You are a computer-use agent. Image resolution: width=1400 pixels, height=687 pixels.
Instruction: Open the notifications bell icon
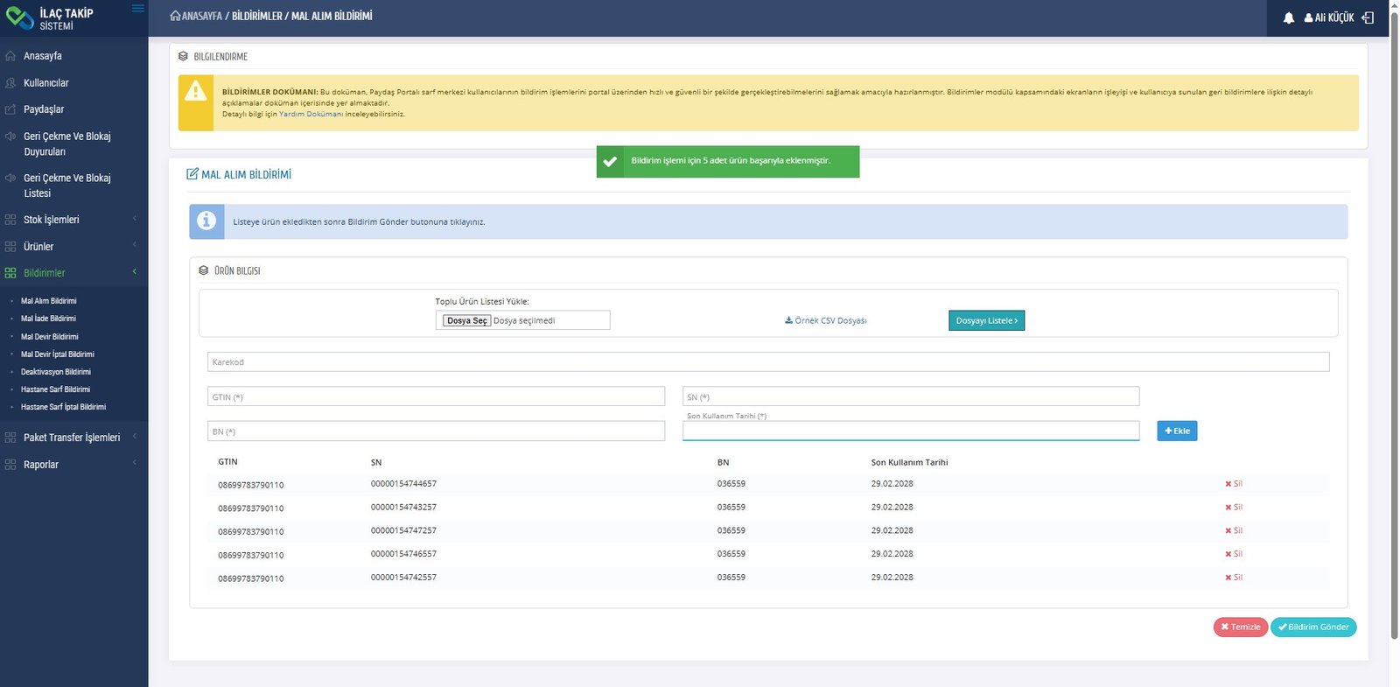pyautogui.click(x=1288, y=18)
